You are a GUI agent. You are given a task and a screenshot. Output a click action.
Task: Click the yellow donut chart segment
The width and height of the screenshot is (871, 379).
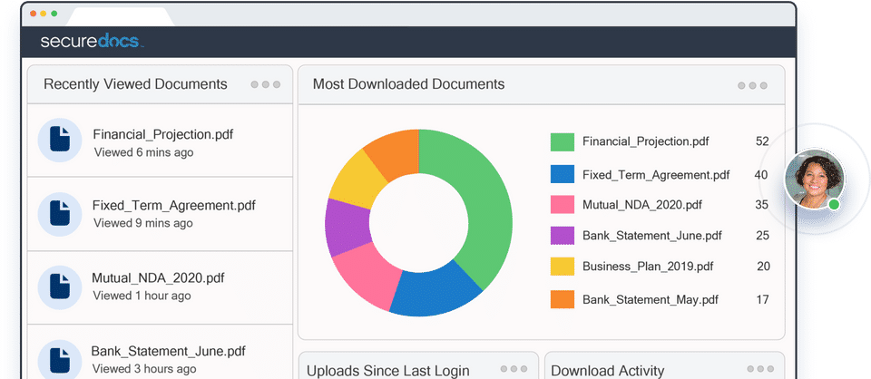(x=358, y=179)
